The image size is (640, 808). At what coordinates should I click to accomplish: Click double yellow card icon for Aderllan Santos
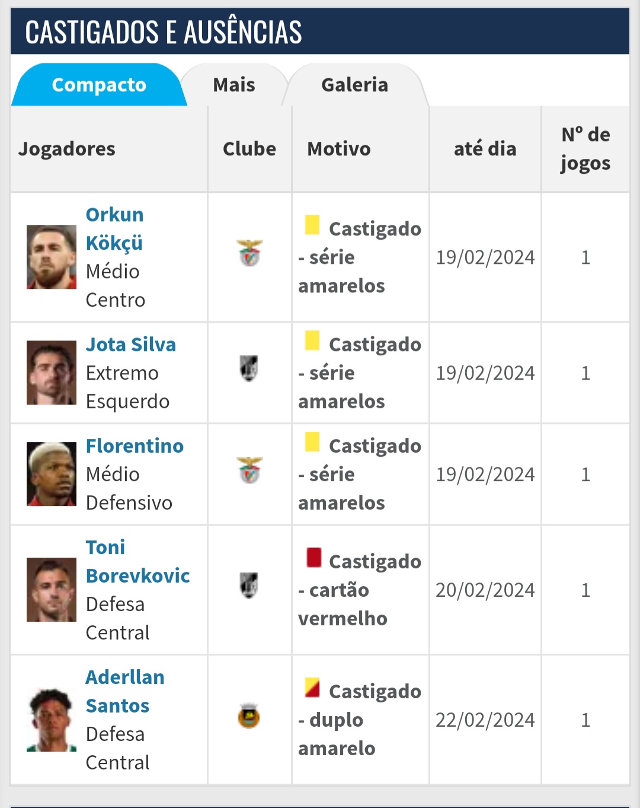[x=312, y=688]
